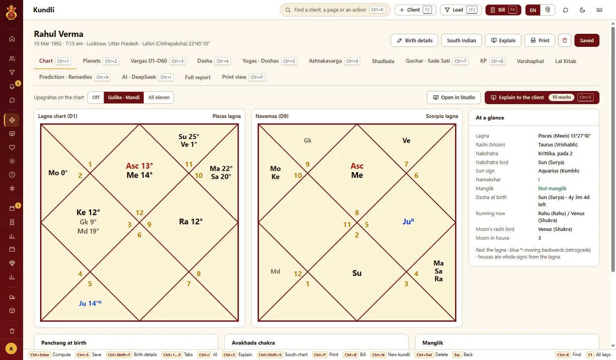Image resolution: width=616 pixels, height=360 pixels.
Task: Select All eleven upagrahas option
Action: 159,98
